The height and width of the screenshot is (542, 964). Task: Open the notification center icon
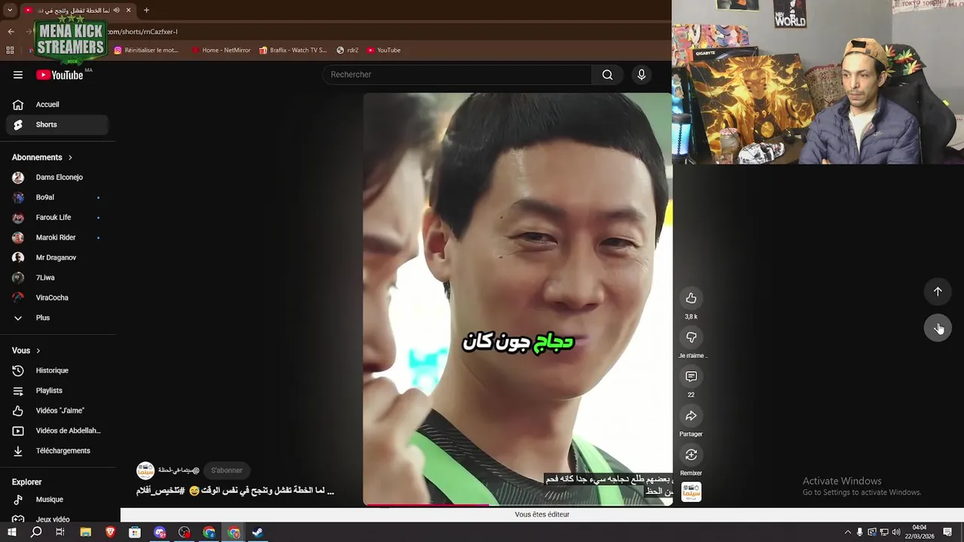947,532
